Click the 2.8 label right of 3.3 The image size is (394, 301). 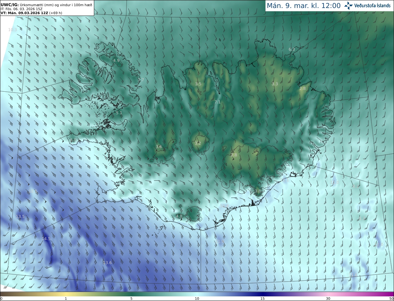click(x=303, y=88)
